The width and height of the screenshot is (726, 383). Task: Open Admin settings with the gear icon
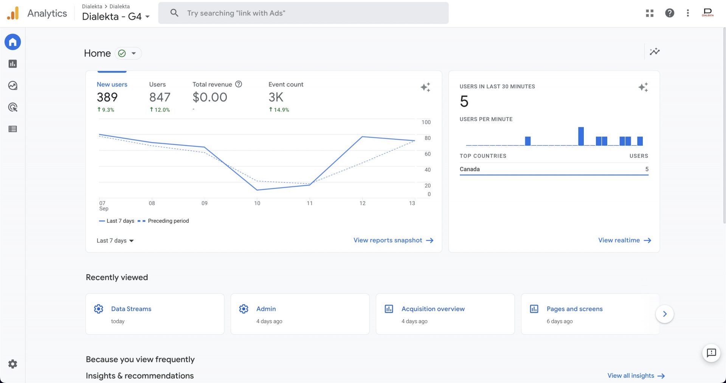pos(12,364)
